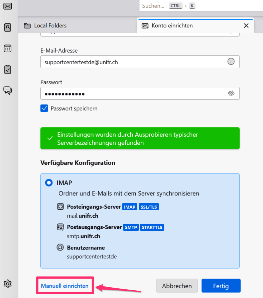Image resolution: width=263 pixels, height=298 pixels.
Task: Uncheck the Passwort speichern checkbox
Action: coord(44,108)
